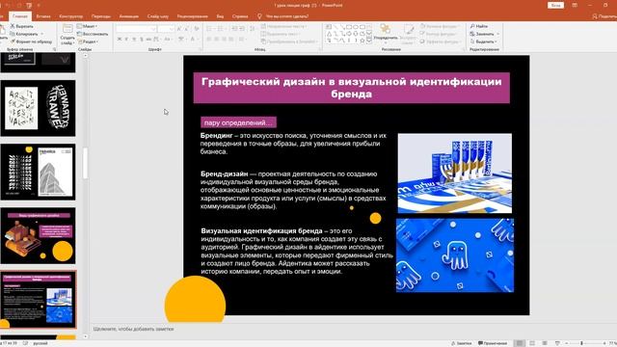This screenshot has width=617, height=347.
Task: Select the Helvetica poster slide thumbnail
Action: (38, 172)
